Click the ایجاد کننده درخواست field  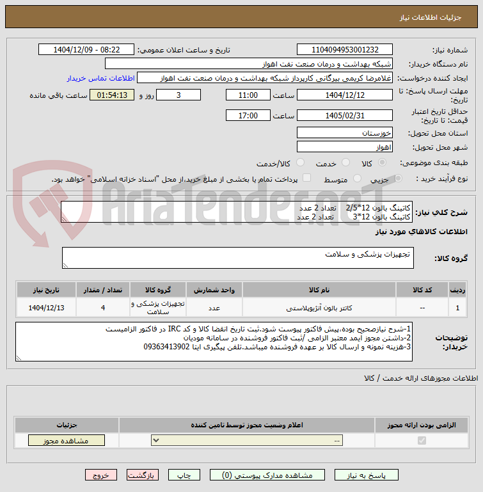[265, 78]
